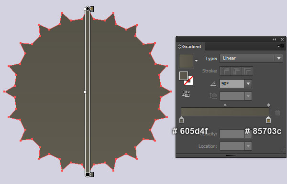
Task: Expand the aspect ratio dropdown arrow
Action: 248,96
